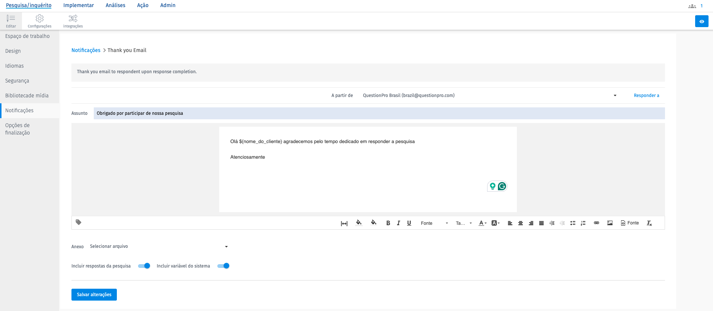Center align the text
The width and height of the screenshot is (713, 311).
[x=521, y=223]
